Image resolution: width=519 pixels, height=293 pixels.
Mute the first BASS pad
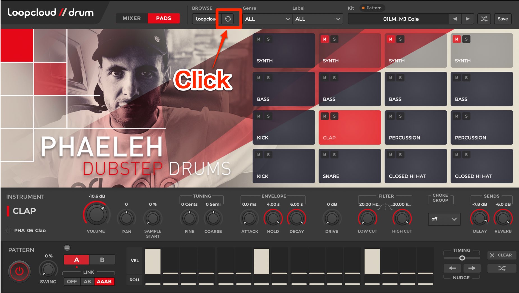click(x=259, y=78)
